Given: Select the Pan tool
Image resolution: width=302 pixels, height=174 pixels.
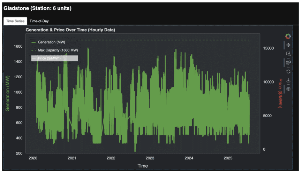Looking at the screenshot, I should click(288, 45).
